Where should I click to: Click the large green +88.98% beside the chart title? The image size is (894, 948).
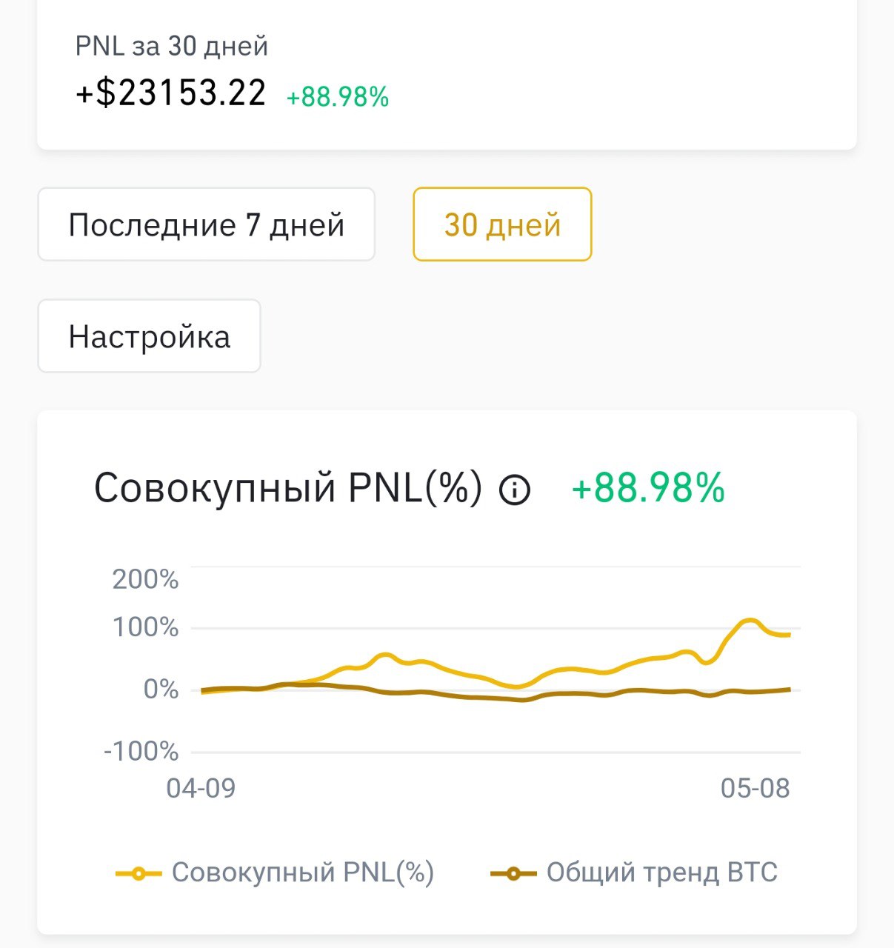(x=648, y=489)
